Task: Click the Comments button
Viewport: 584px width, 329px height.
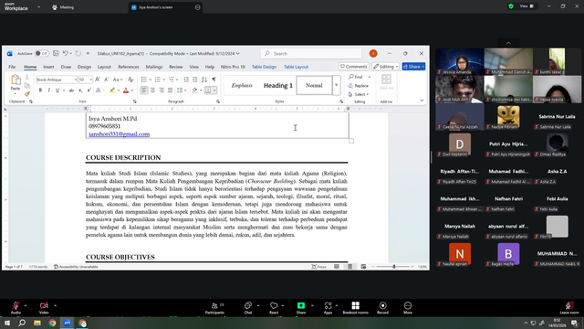Action: tap(354, 67)
